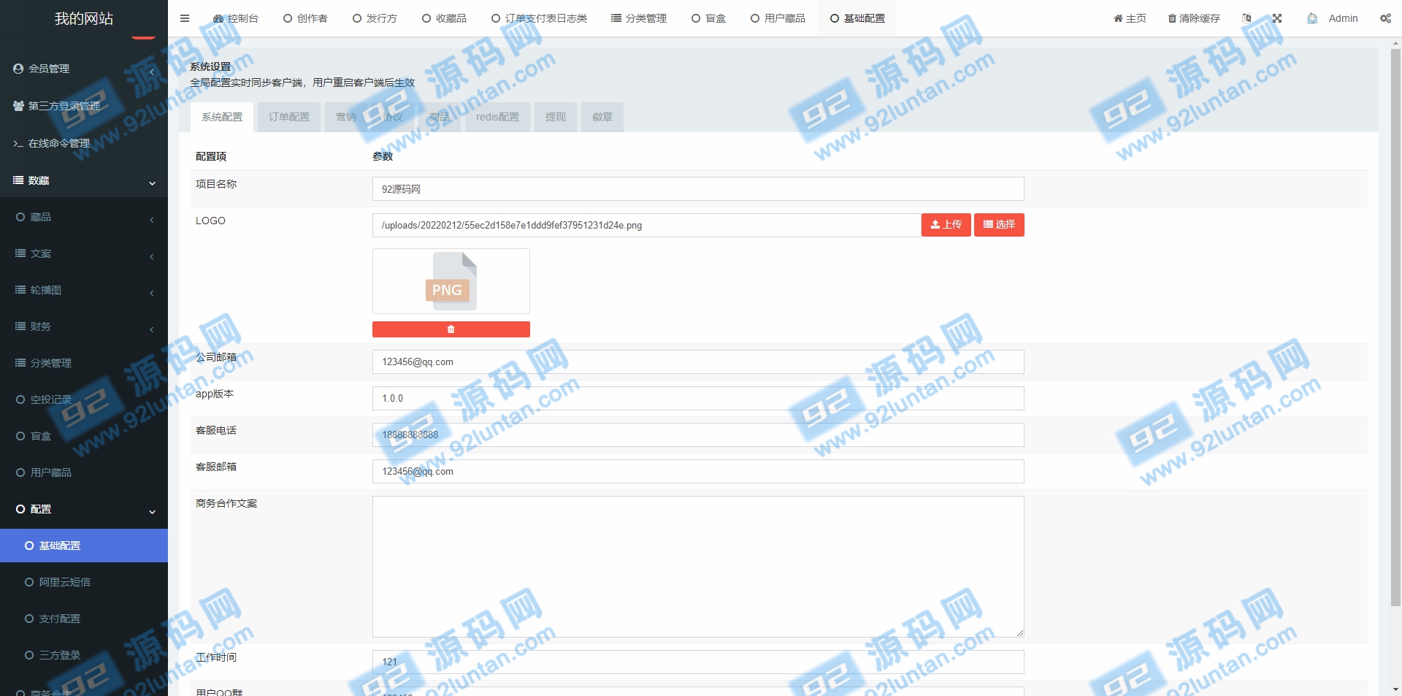This screenshot has height=696, width=1402.
Task: Switch to the 创作者 top tab
Action: point(305,18)
